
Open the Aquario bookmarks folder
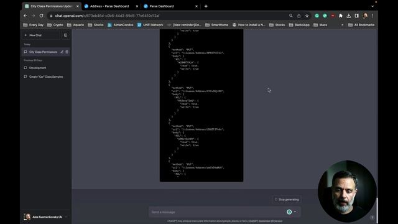coord(75,25)
